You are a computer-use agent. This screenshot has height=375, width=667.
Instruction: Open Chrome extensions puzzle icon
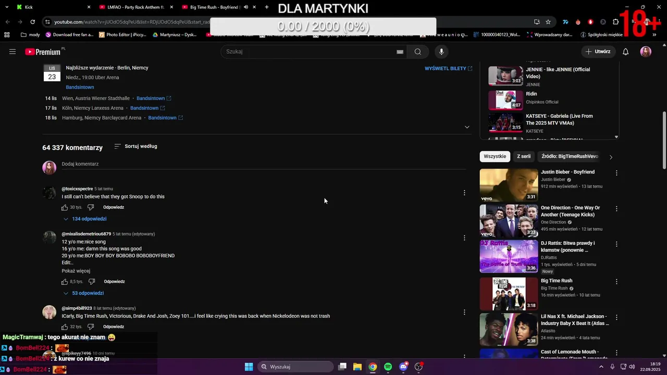[615, 22]
